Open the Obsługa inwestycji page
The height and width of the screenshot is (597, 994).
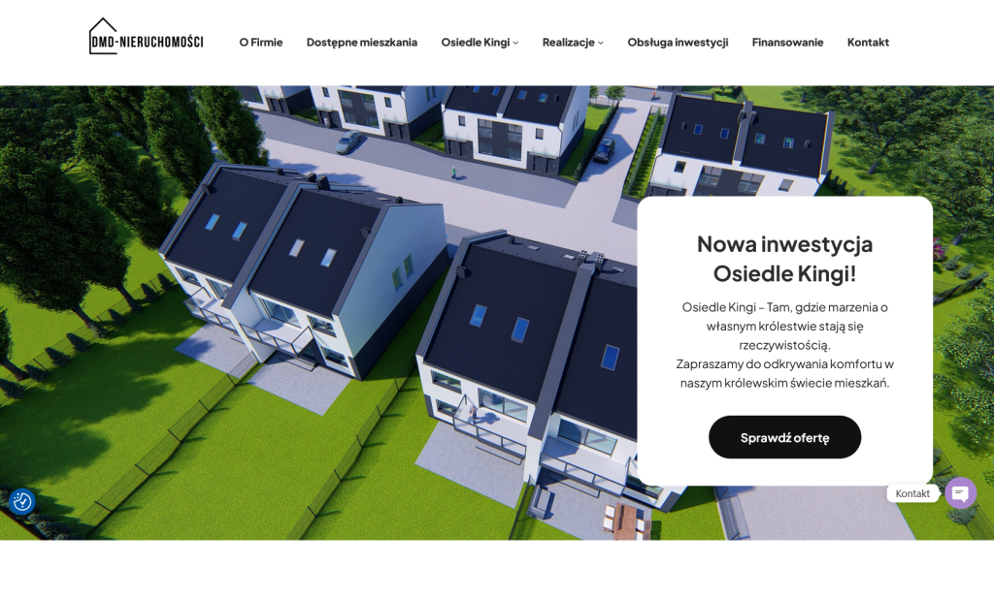(x=677, y=42)
